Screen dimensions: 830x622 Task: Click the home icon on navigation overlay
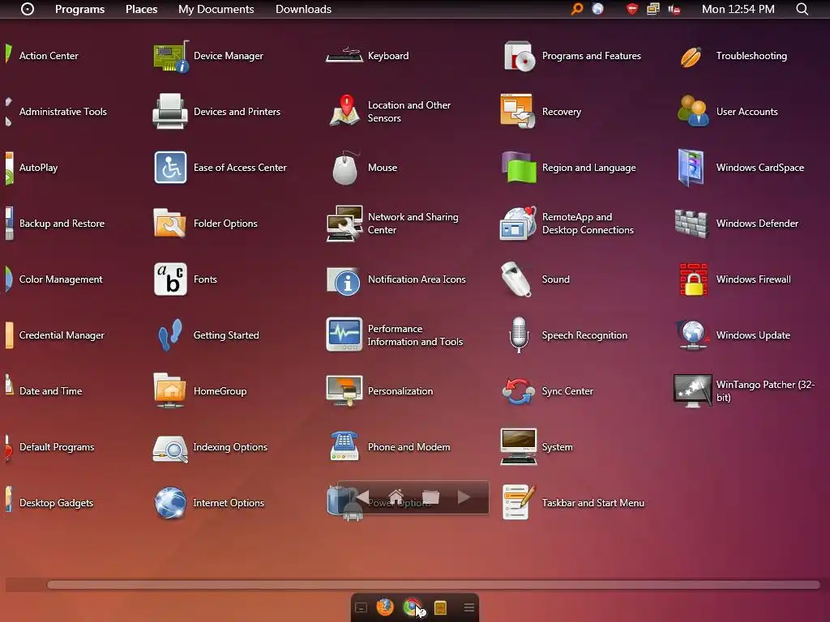pyautogui.click(x=396, y=496)
